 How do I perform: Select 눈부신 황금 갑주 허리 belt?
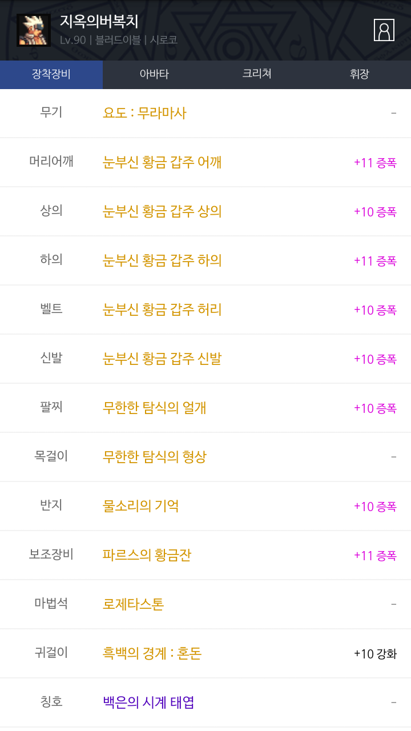coord(162,310)
